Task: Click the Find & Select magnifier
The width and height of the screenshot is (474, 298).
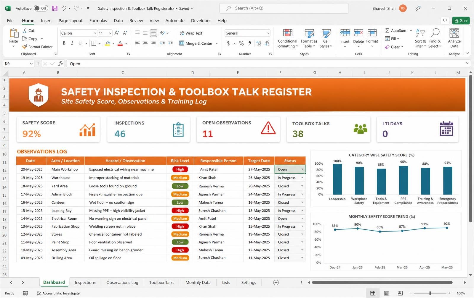Action: point(435,33)
